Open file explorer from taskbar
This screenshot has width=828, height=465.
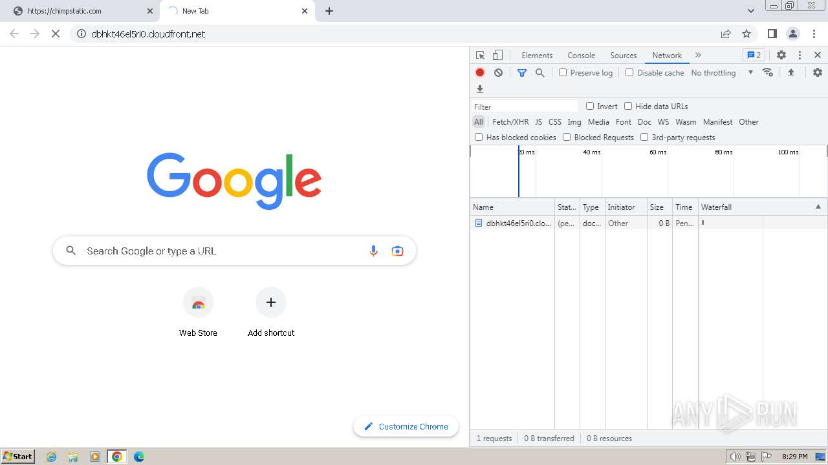tap(73, 457)
